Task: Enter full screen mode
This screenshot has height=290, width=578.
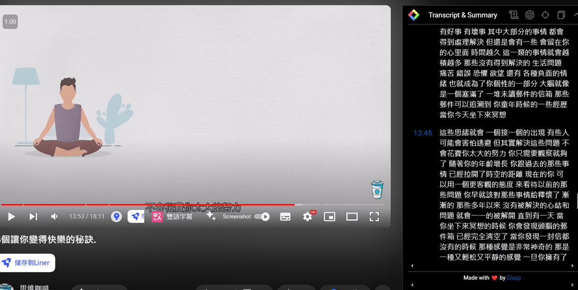Action: (x=374, y=217)
